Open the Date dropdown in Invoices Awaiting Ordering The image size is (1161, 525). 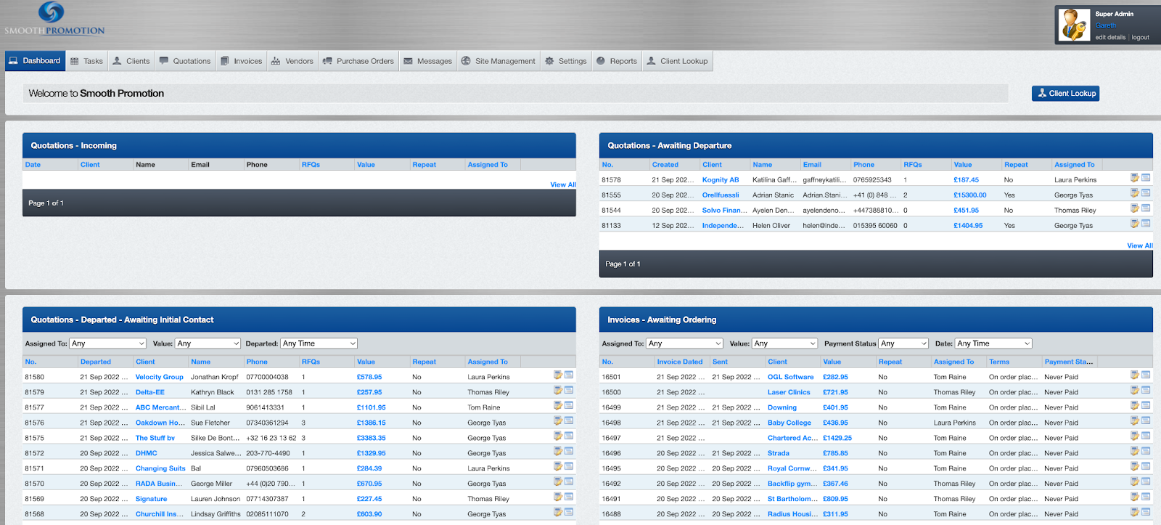(993, 343)
